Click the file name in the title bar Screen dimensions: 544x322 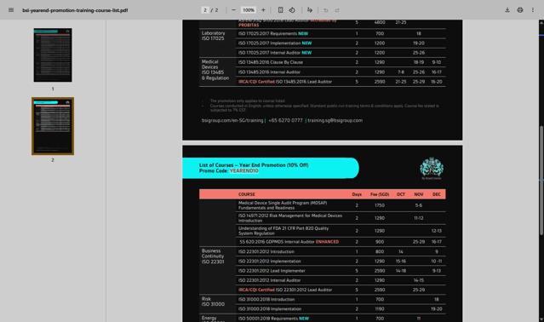(x=75, y=10)
